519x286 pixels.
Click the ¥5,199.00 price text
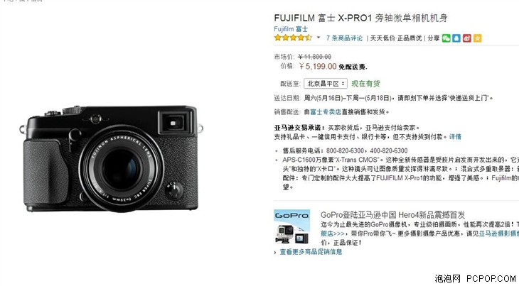(317, 67)
